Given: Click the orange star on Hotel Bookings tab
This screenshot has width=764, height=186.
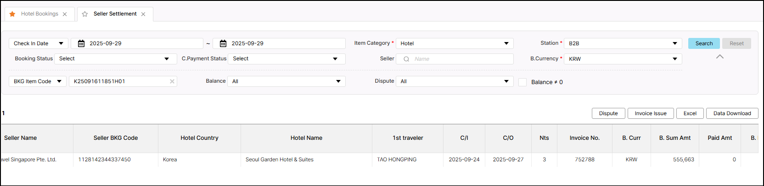Looking at the screenshot, I should tap(12, 14).
